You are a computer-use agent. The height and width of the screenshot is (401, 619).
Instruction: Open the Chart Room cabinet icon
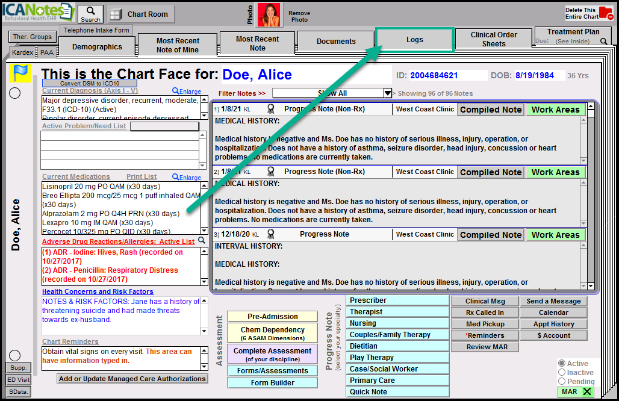click(x=117, y=14)
